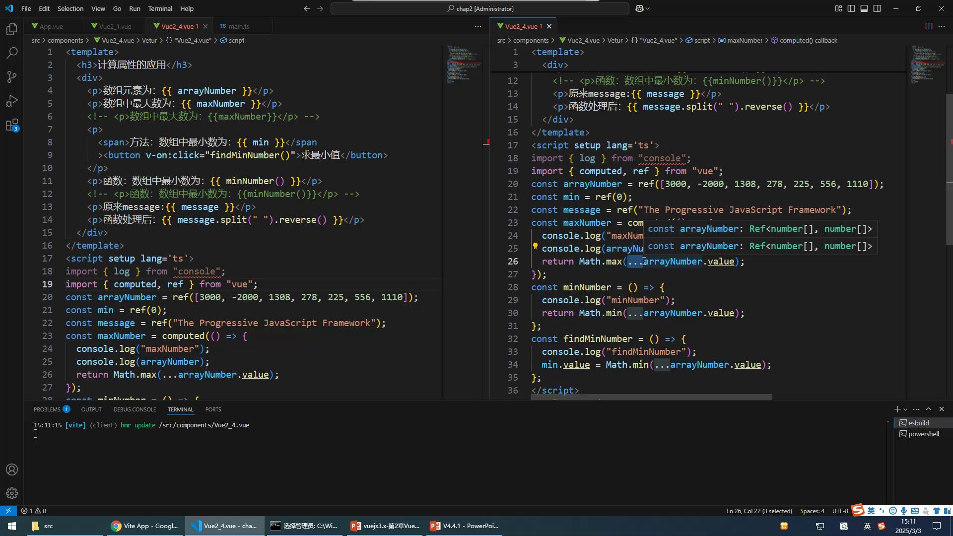Maximize the panel with the chevron up
The width and height of the screenshot is (953, 536).
point(929,409)
